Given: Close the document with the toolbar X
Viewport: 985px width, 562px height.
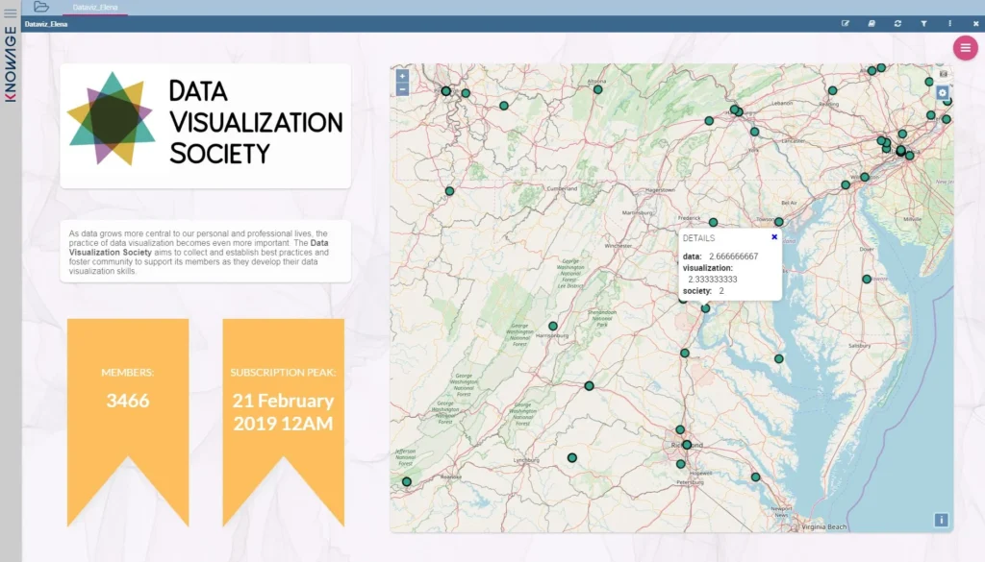Looking at the screenshot, I should coord(975,23).
